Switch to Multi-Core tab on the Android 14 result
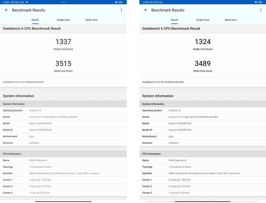 91,20
